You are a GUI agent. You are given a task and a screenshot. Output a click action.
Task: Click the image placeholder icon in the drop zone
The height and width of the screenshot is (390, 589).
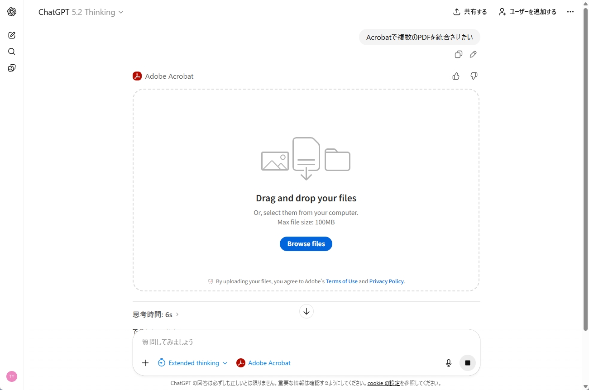point(275,161)
